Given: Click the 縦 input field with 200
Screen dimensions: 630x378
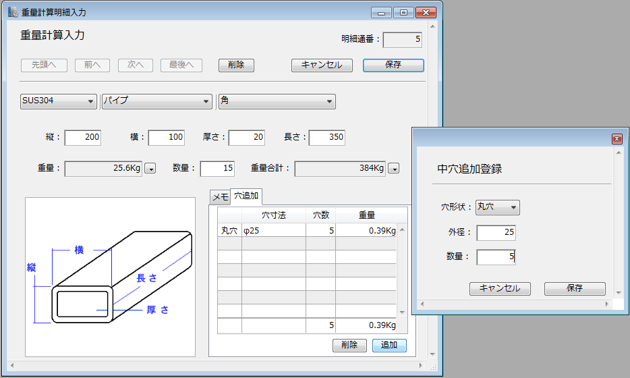Looking at the screenshot, I should 83,138.
